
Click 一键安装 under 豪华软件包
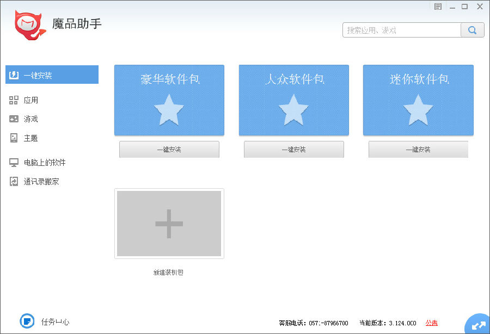click(169, 149)
